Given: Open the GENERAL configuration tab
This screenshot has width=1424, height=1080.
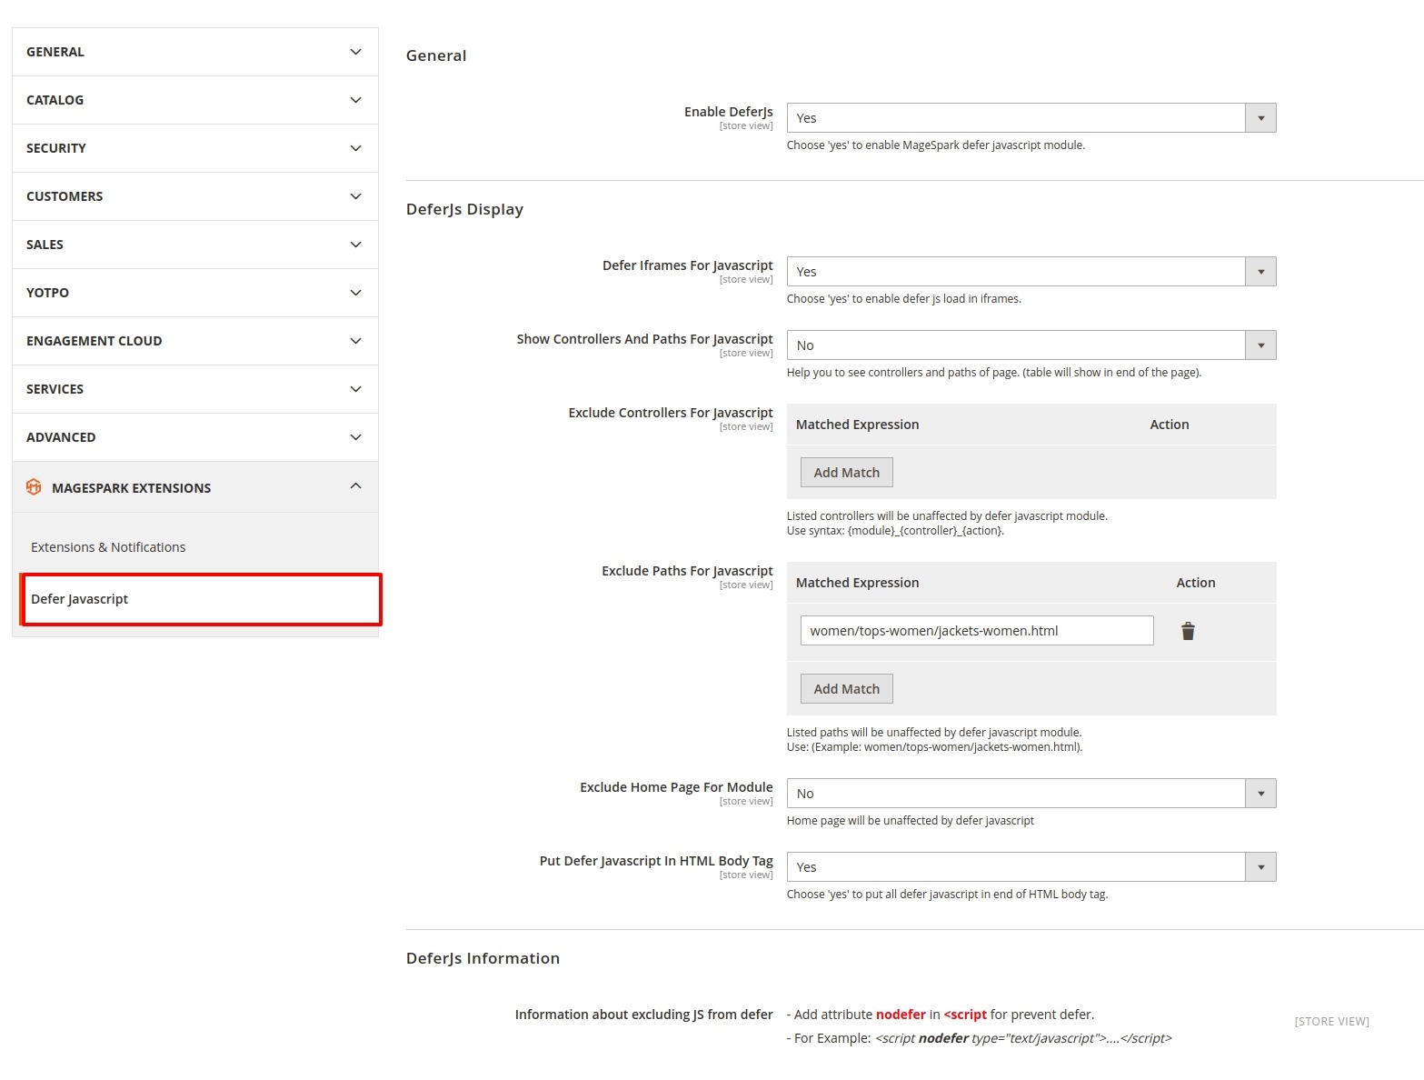Looking at the screenshot, I should (195, 52).
